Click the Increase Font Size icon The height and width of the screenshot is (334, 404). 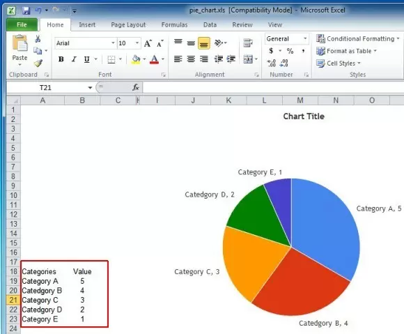148,43
